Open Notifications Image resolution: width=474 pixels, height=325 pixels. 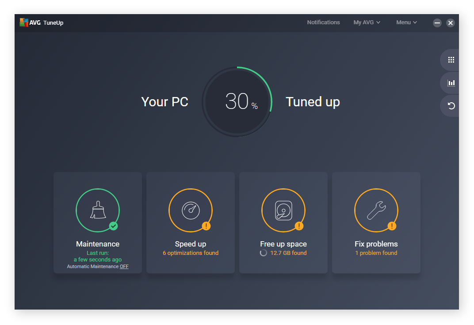323,22
